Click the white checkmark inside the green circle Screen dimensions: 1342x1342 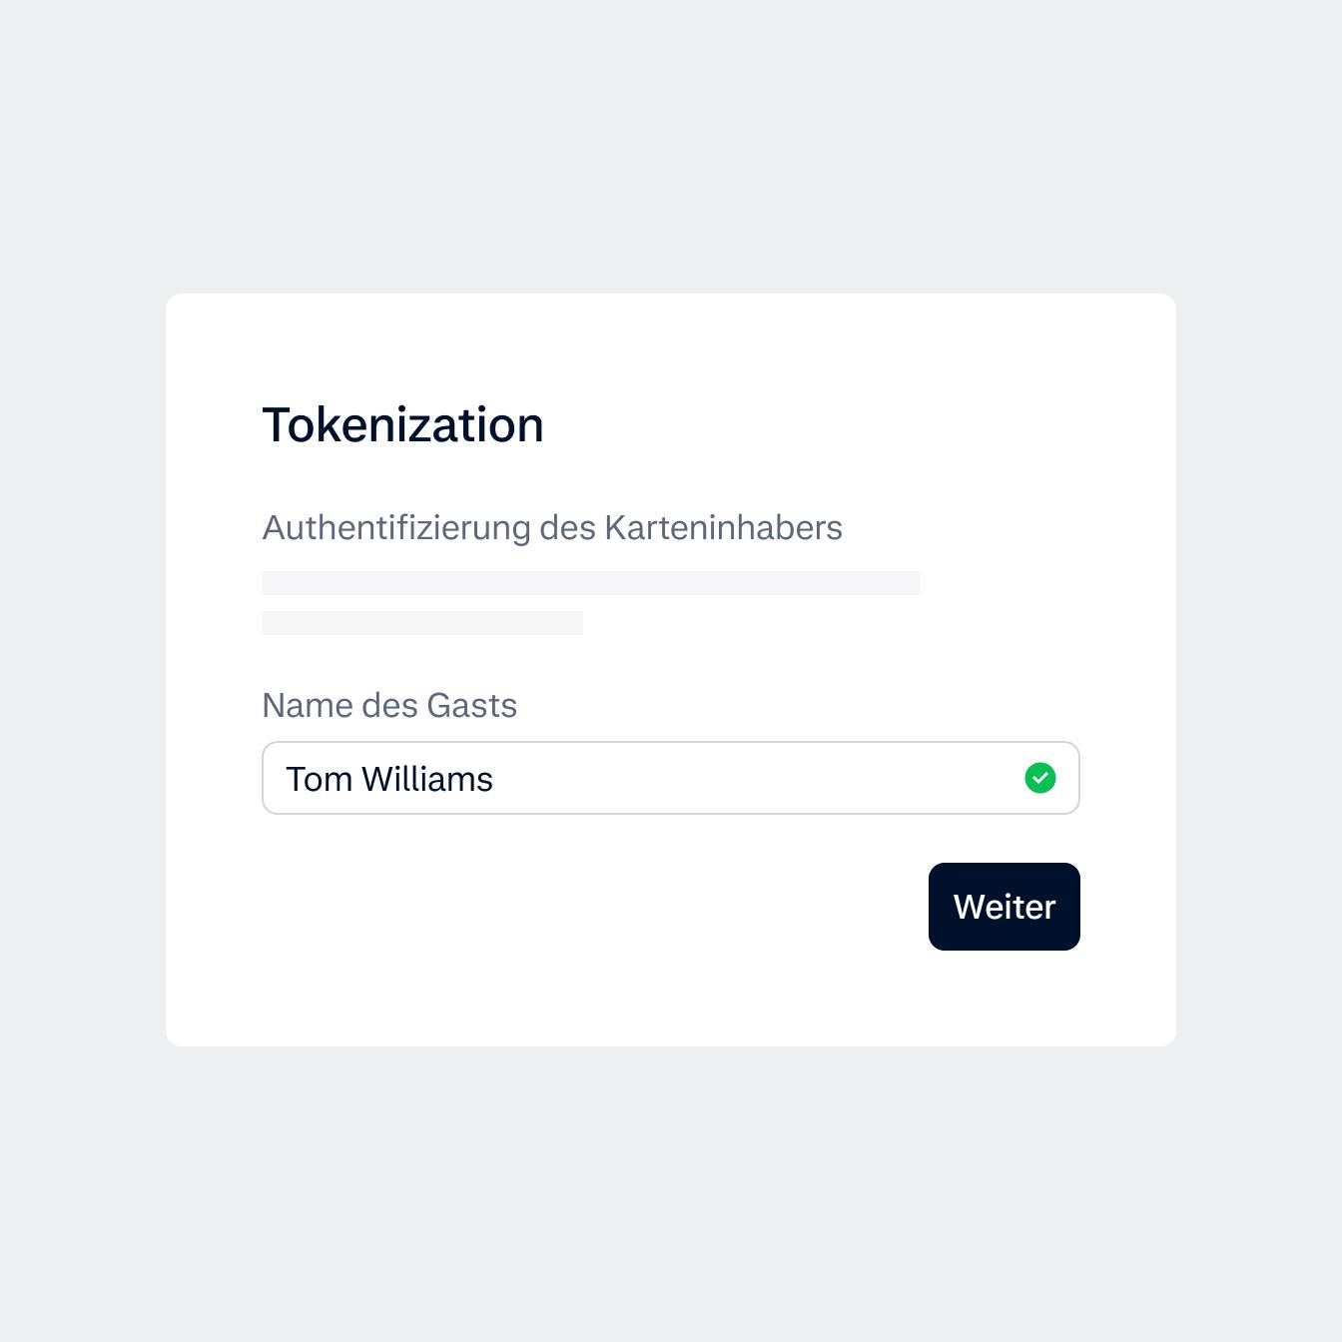[1040, 778]
